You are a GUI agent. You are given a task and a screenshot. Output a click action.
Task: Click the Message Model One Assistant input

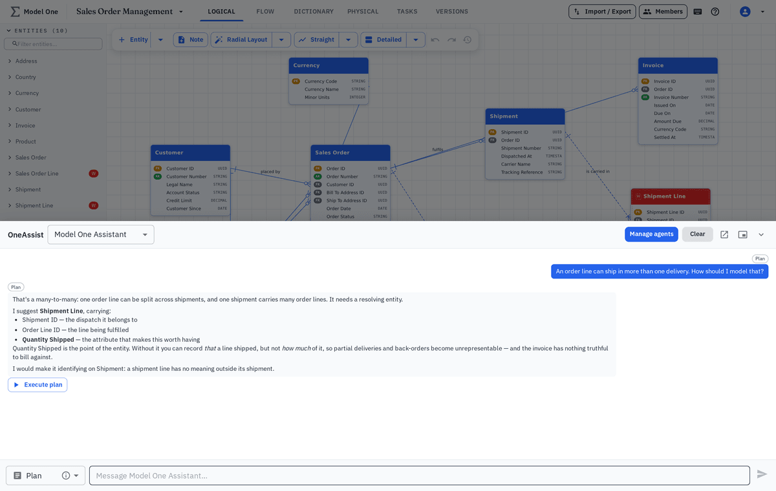(x=420, y=475)
